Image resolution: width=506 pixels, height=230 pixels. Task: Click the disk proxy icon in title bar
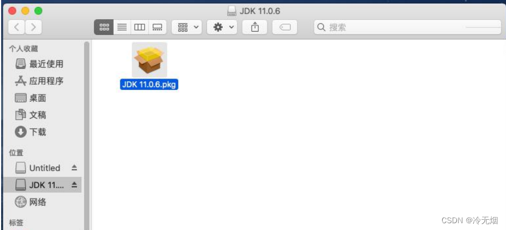pyautogui.click(x=232, y=11)
